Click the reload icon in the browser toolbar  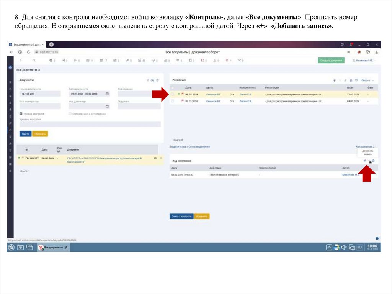pos(29,52)
